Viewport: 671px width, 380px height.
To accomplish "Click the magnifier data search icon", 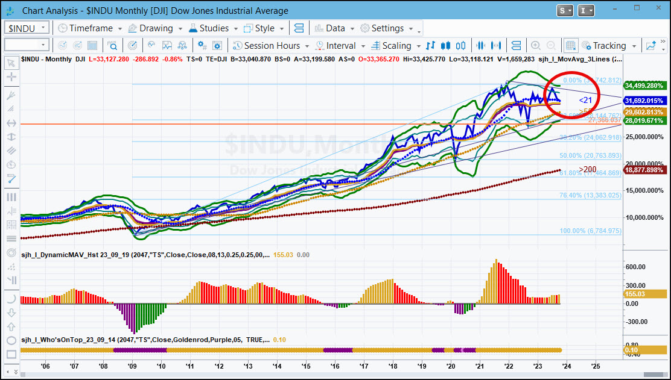I will 113,45.
